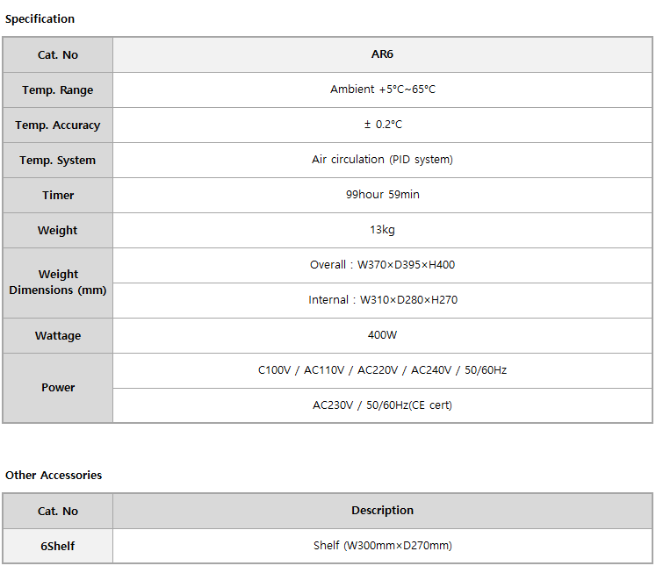The image size is (656, 573).
Task: Click the ± 0.2°C accuracy value
Action: pyautogui.click(x=382, y=125)
